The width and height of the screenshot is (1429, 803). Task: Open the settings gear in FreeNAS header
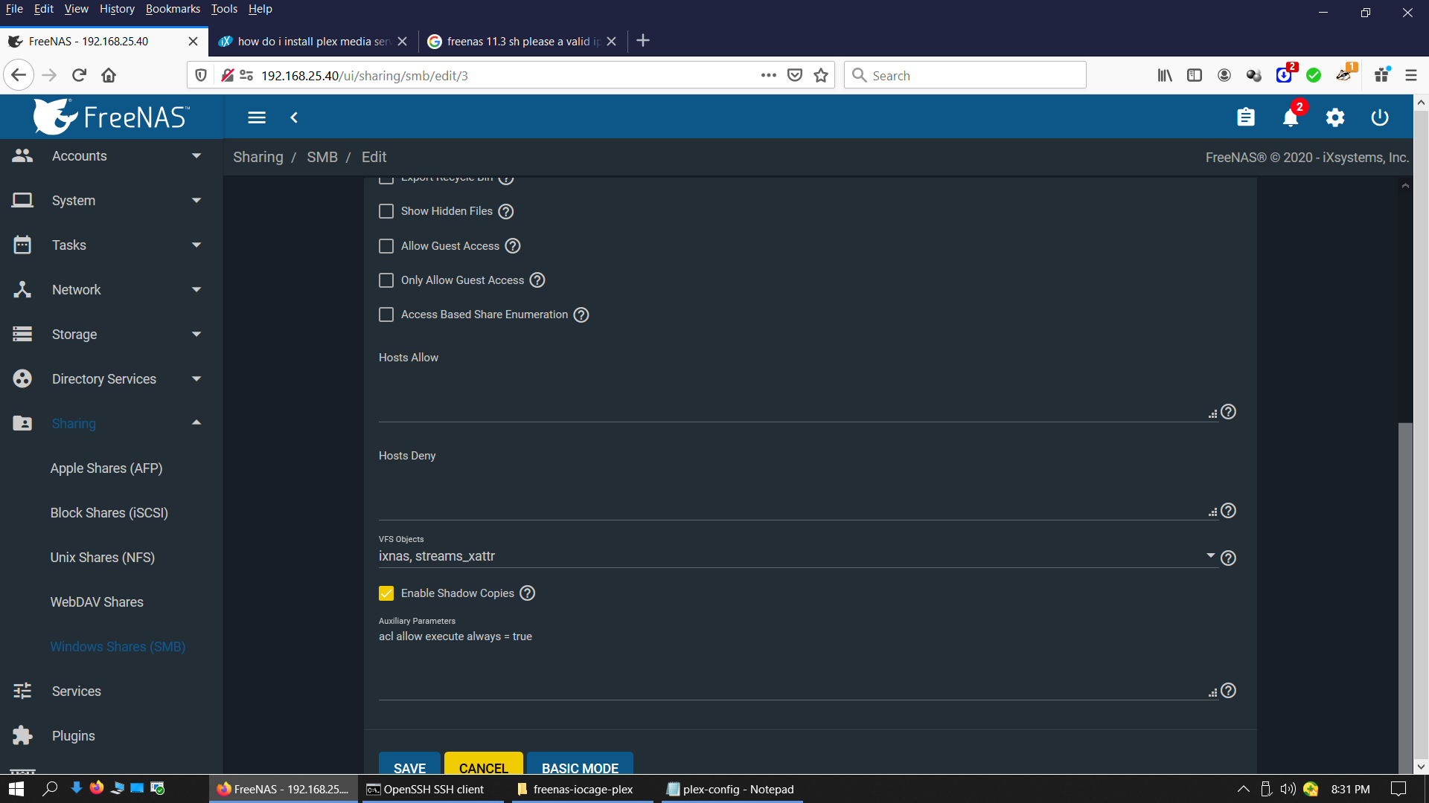click(1335, 117)
